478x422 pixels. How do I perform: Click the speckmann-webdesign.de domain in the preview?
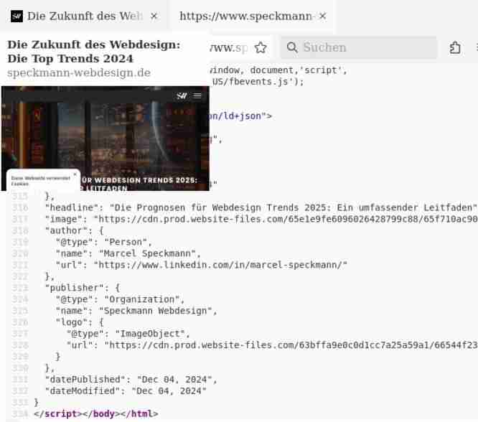pyautogui.click(x=79, y=72)
